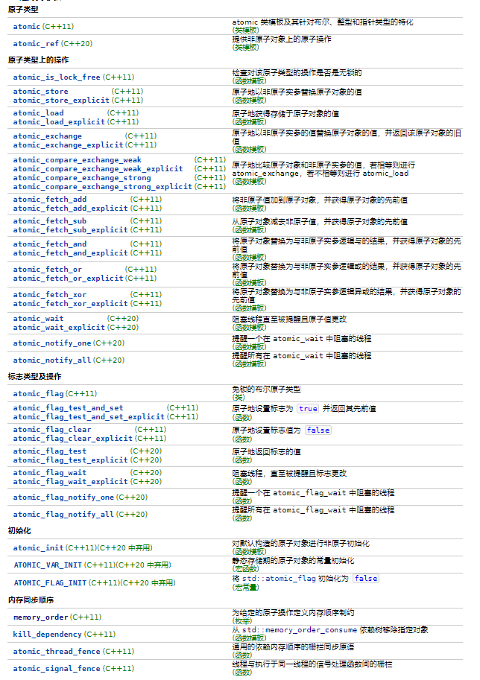Click the atomic_fetch_add_explicit link
The height and width of the screenshot is (680, 480).
[70, 208]
